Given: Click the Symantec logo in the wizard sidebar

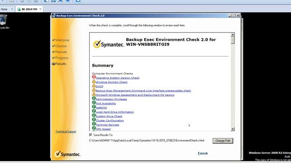Looking at the screenshot, I should tap(67, 154).
